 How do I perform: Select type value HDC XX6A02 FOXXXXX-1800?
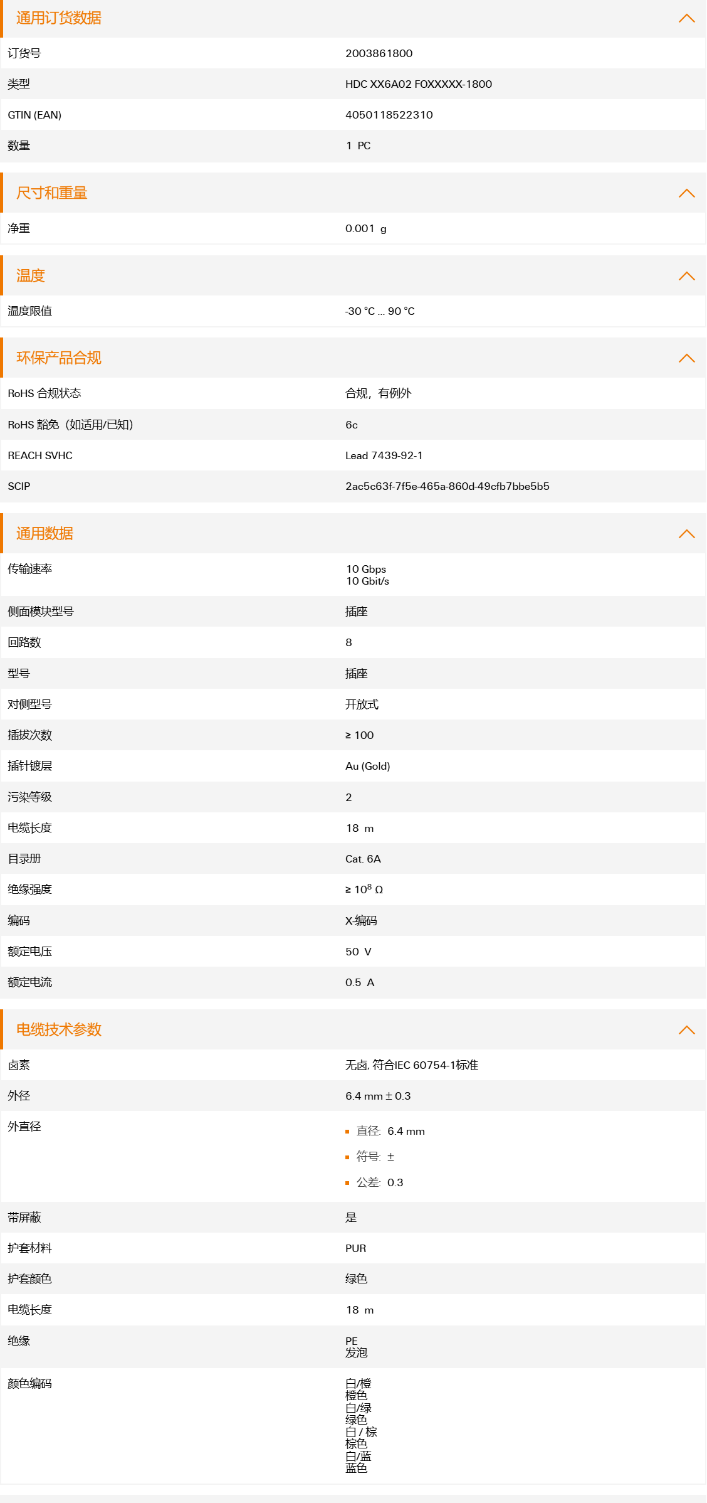tap(419, 84)
